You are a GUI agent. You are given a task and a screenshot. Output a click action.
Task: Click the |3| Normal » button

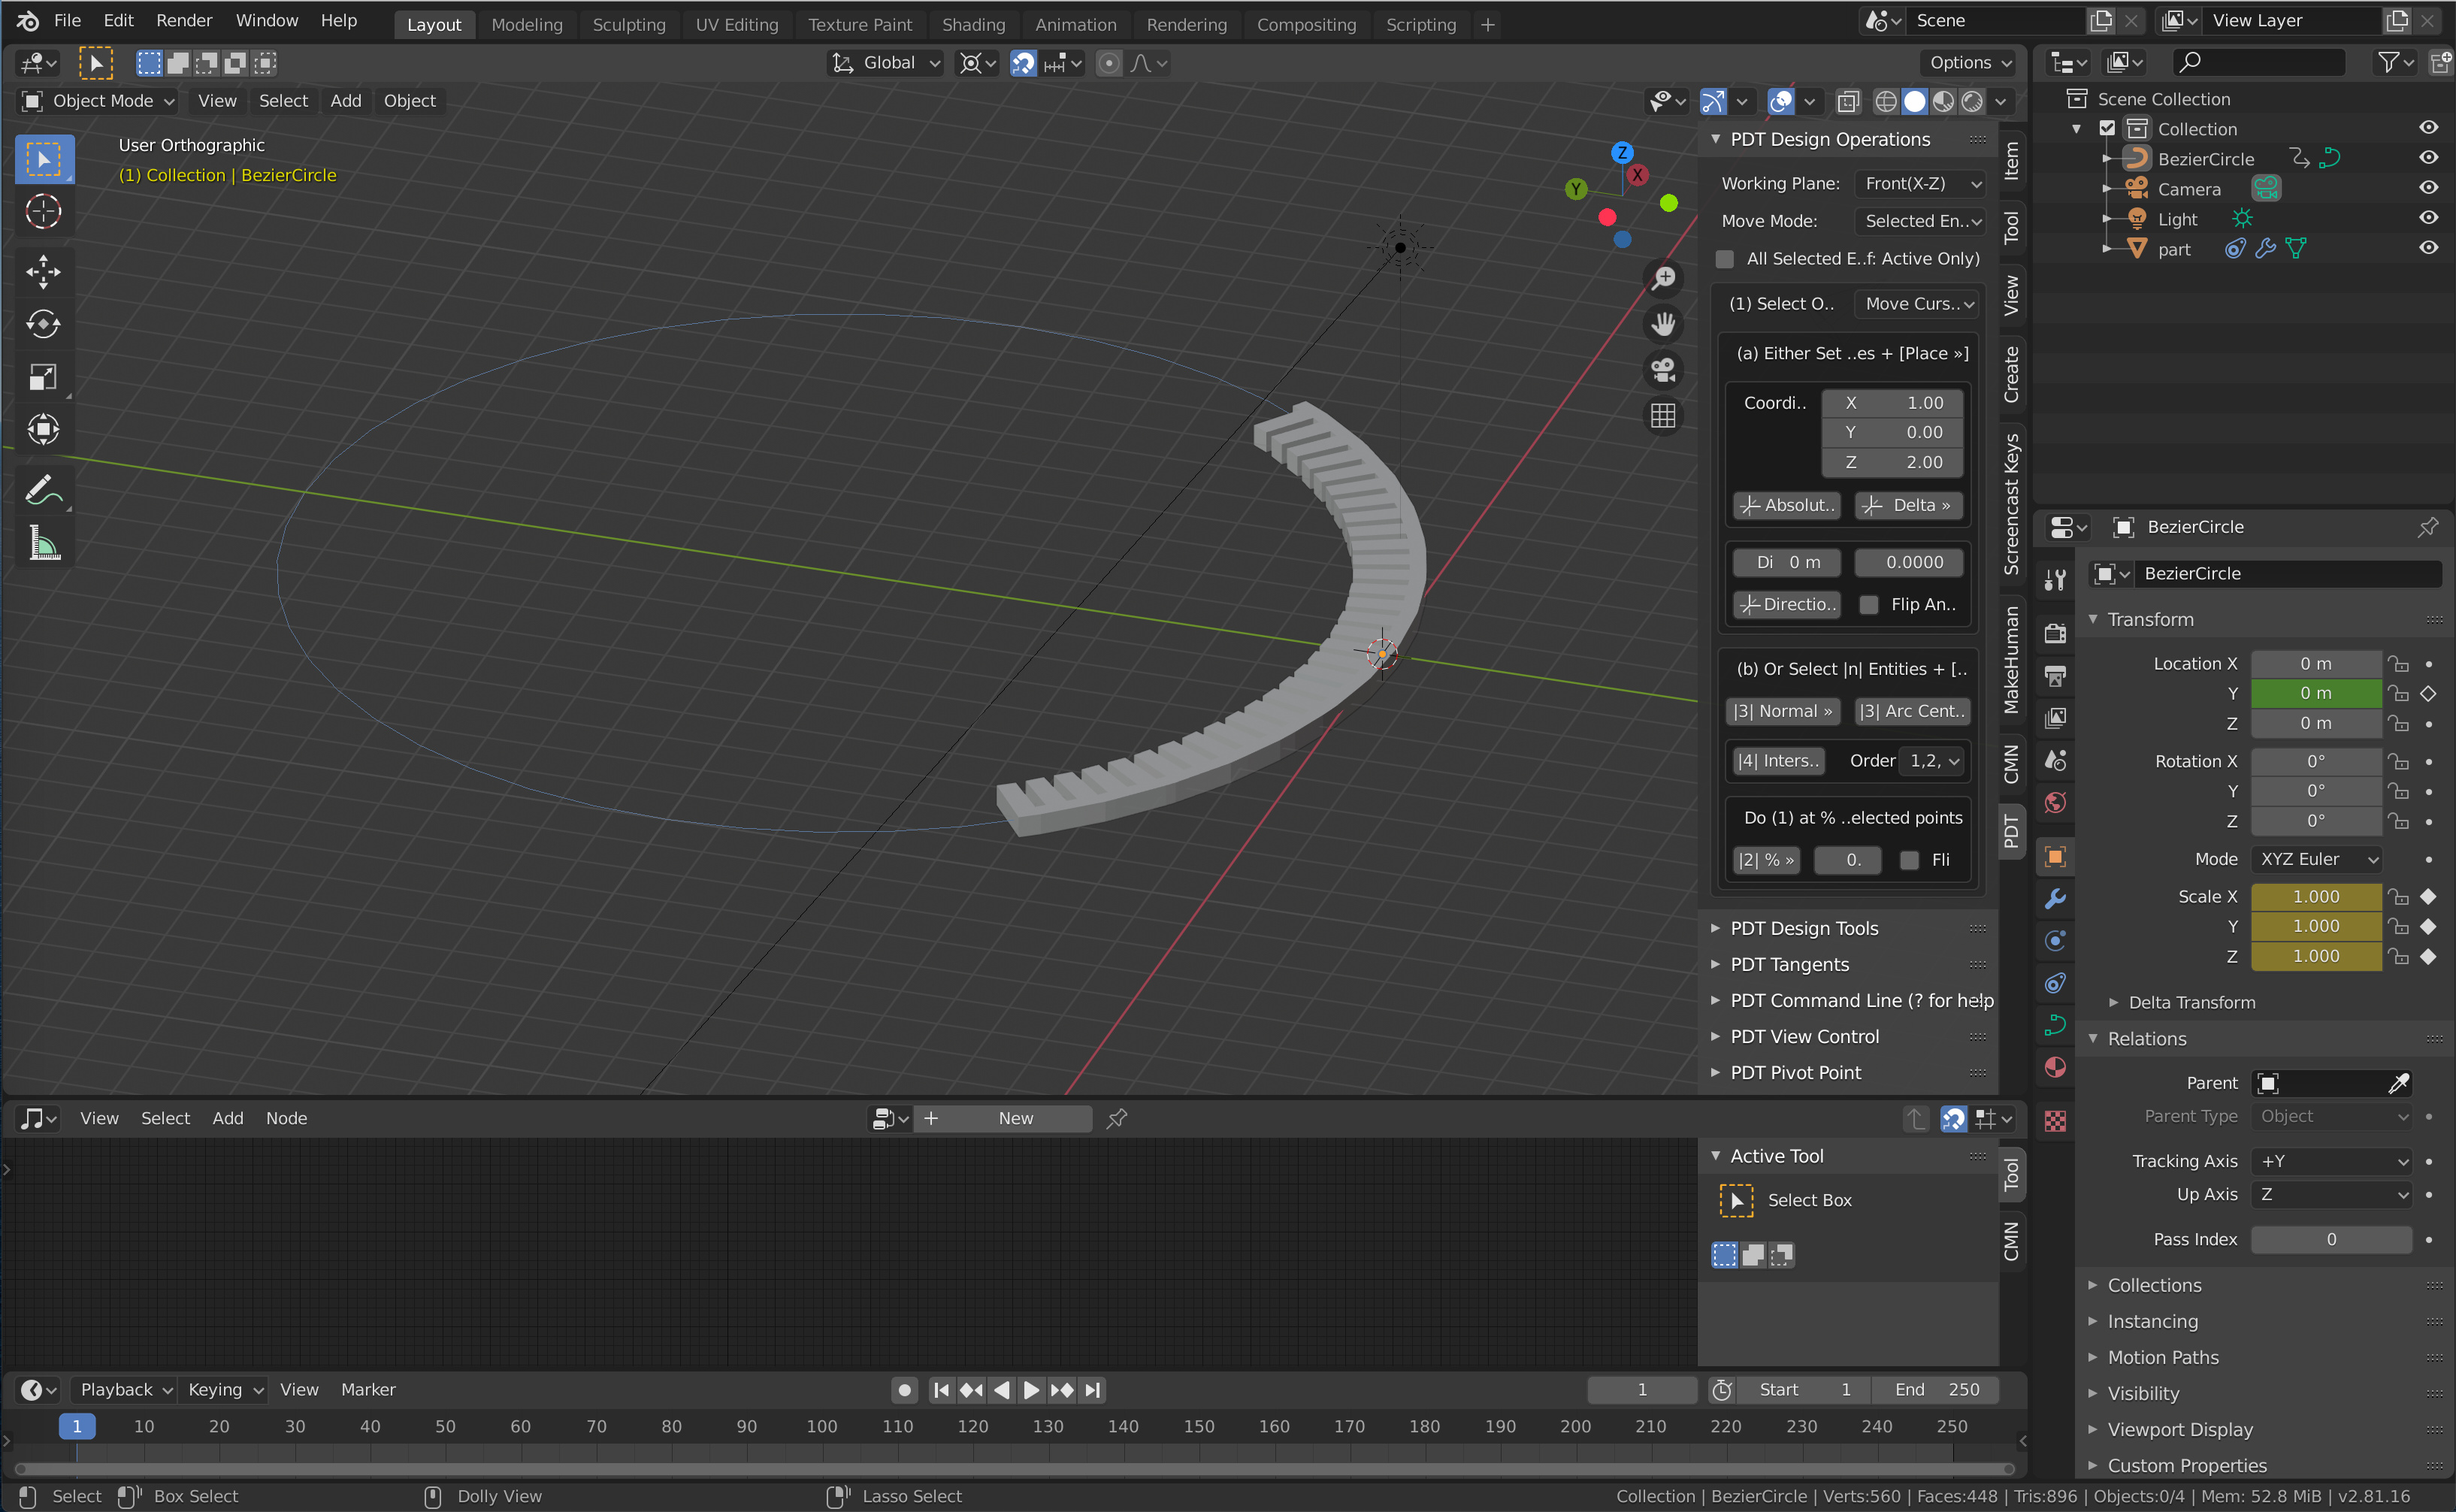1783,711
